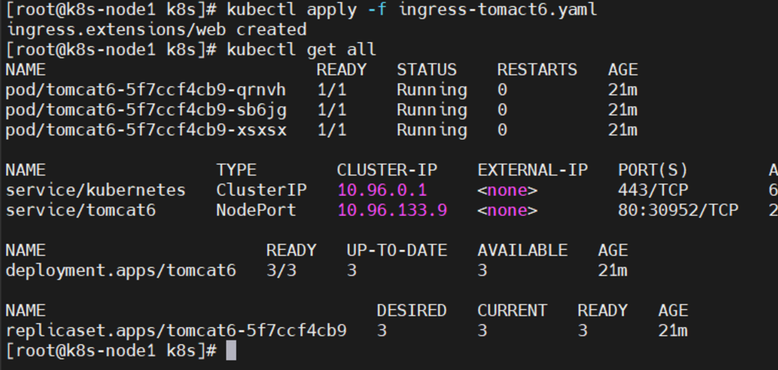Select the 443/TCP port value
Image resolution: width=778 pixels, height=370 pixels.
(x=653, y=190)
